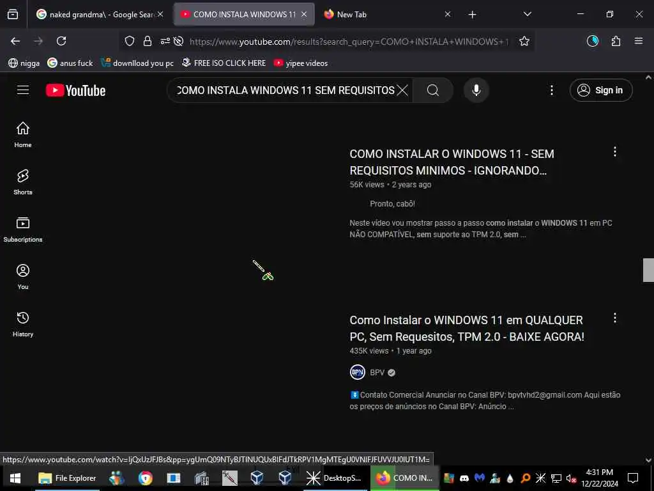Open the network tray icon
The width and height of the screenshot is (654, 491).
tap(556, 478)
